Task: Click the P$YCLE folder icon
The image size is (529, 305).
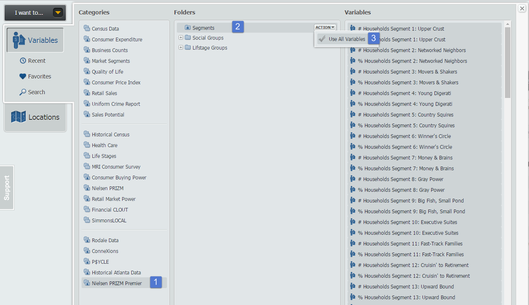Action: (87, 261)
